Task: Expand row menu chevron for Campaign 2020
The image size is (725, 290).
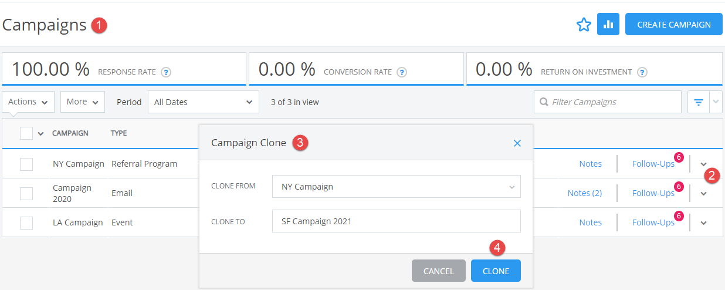Action: tap(704, 193)
